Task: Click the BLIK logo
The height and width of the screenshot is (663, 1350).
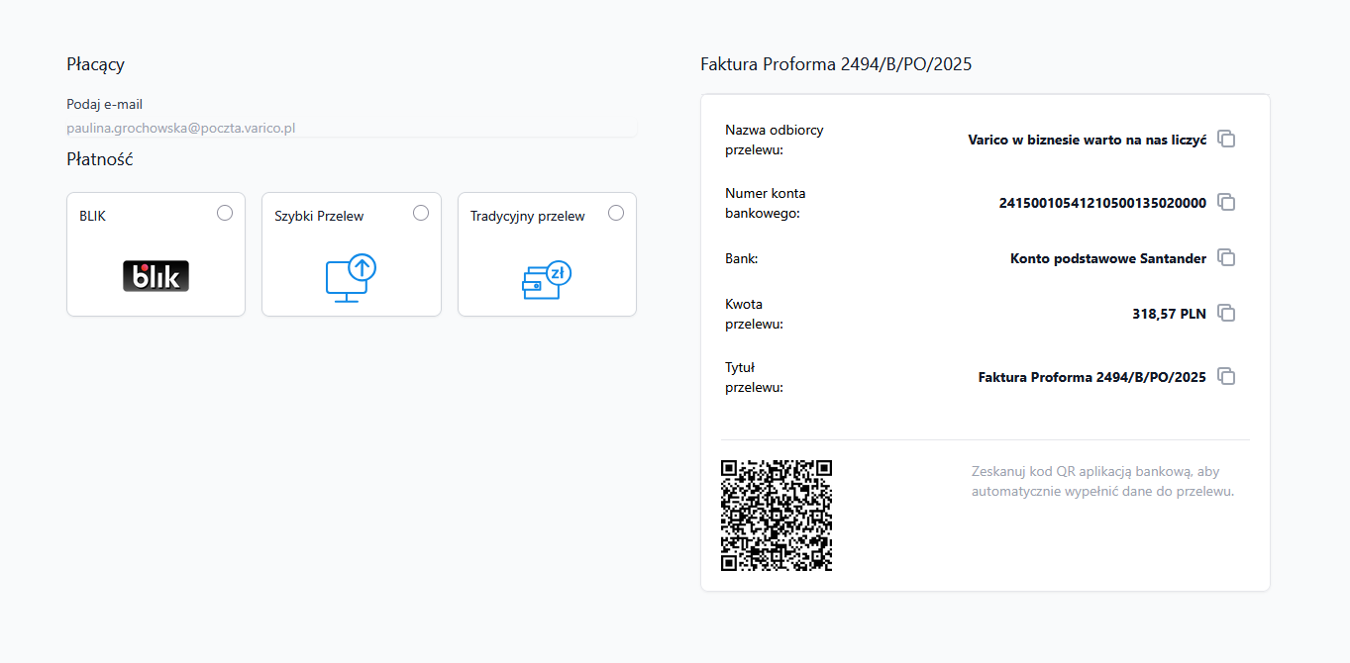Action: tap(156, 276)
